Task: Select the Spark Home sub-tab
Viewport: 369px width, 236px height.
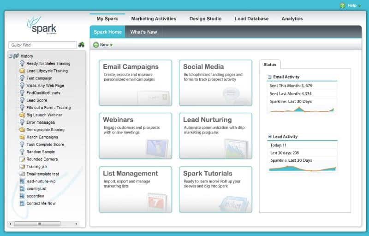Action: click(107, 32)
